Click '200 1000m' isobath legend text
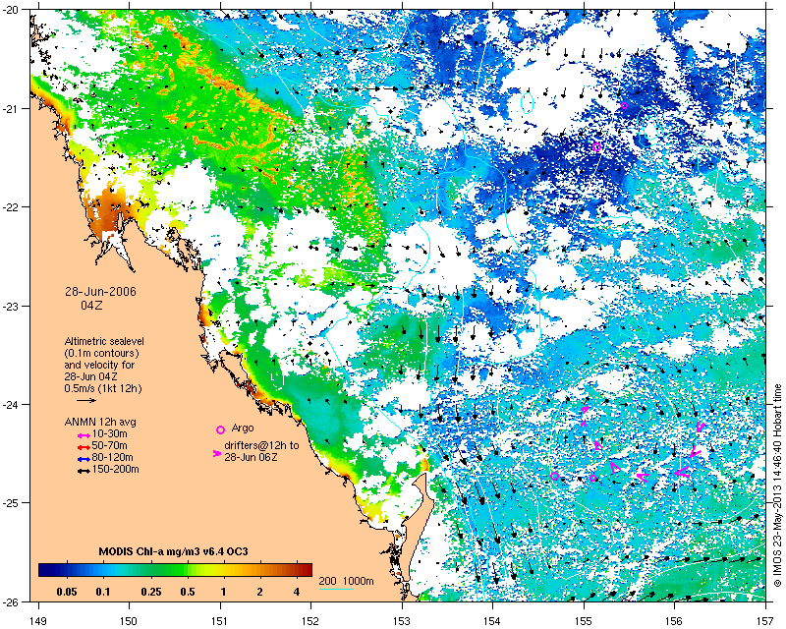Image resolution: width=786 pixels, height=629 pixels. pos(347,582)
